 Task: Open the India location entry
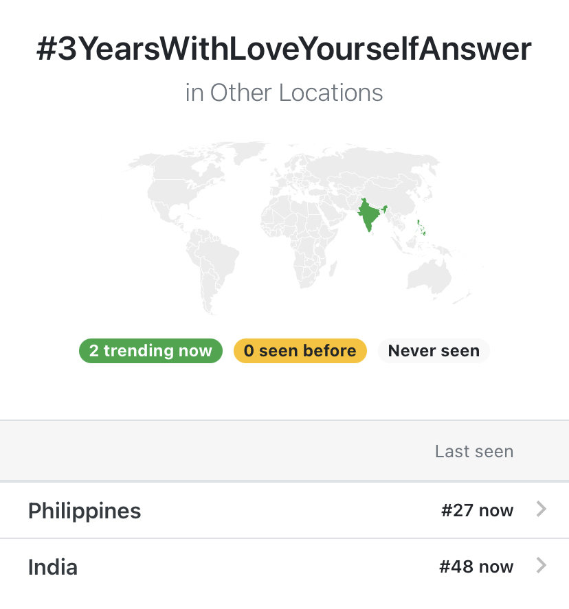tap(284, 566)
